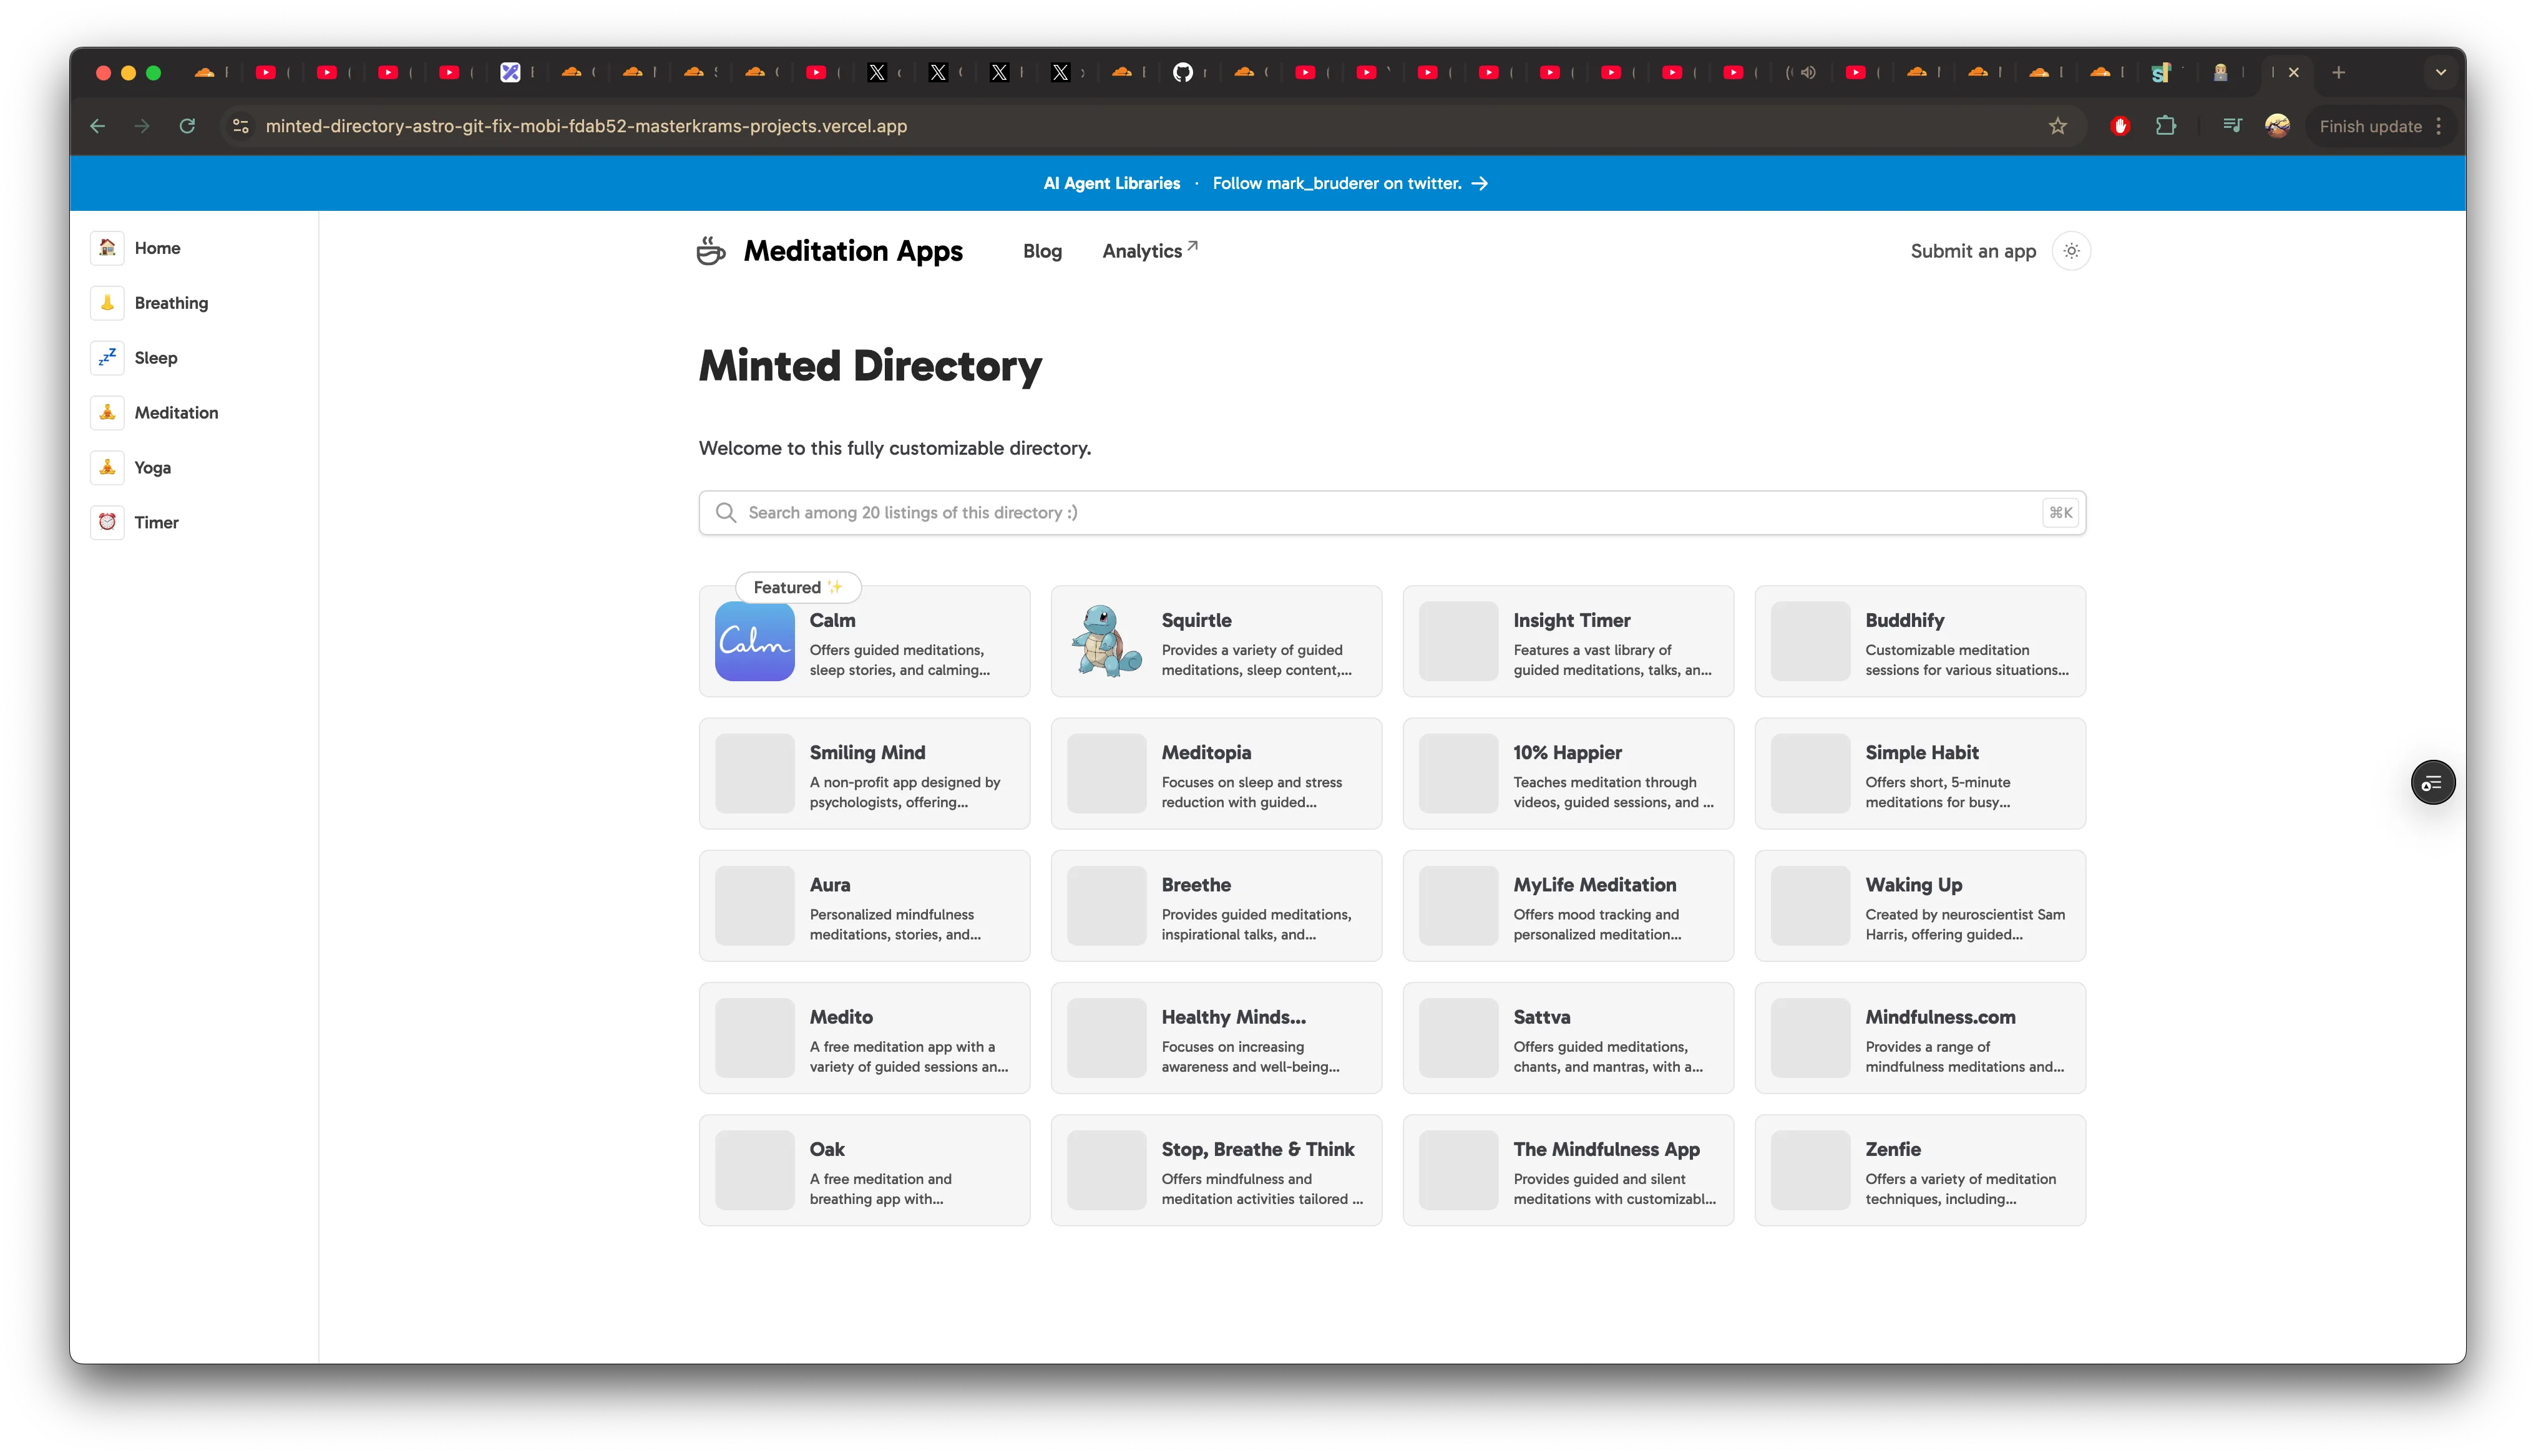Viewport: 2536px width, 1456px height.
Task: Open the Simple Habit card
Action: (x=1920, y=773)
